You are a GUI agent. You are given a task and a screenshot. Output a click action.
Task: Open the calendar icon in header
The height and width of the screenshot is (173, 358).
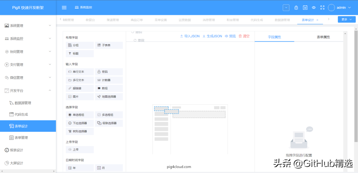coord(305,8)
